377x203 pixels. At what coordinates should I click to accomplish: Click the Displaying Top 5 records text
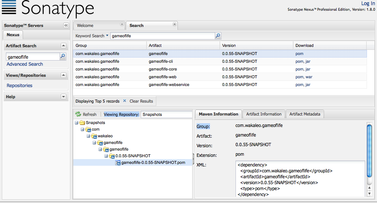97,101
